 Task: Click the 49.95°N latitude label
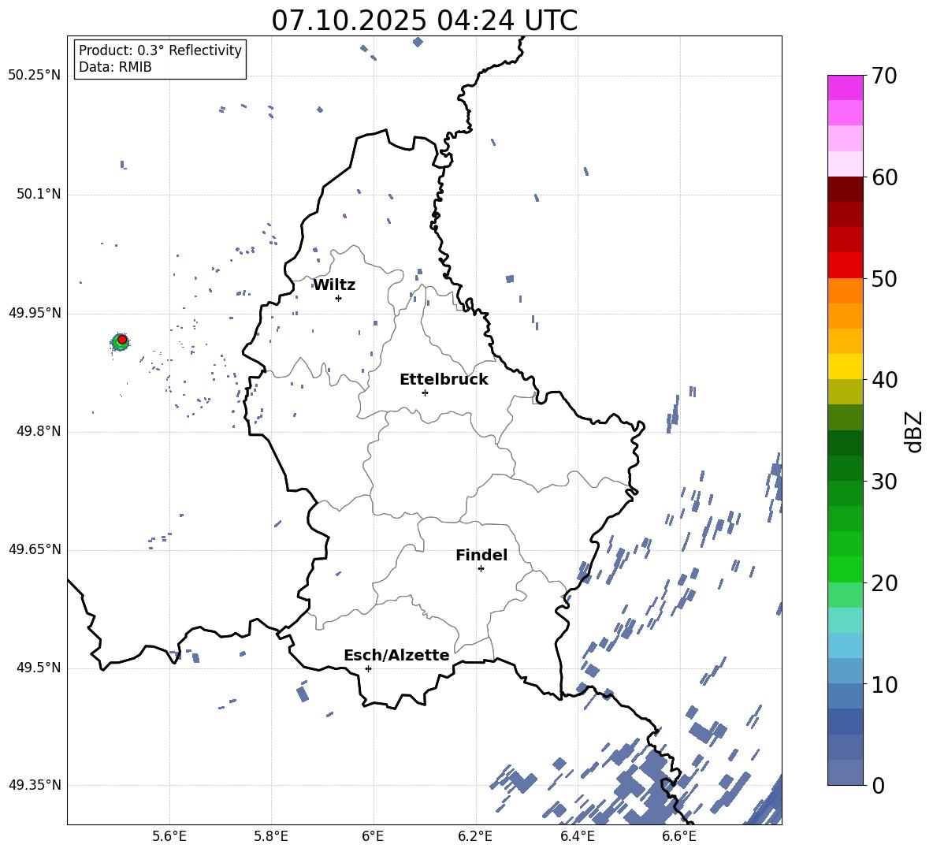[35, 313]
